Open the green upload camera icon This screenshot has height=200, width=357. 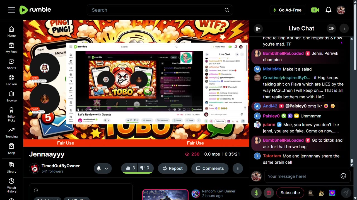(x=315, y=10)
